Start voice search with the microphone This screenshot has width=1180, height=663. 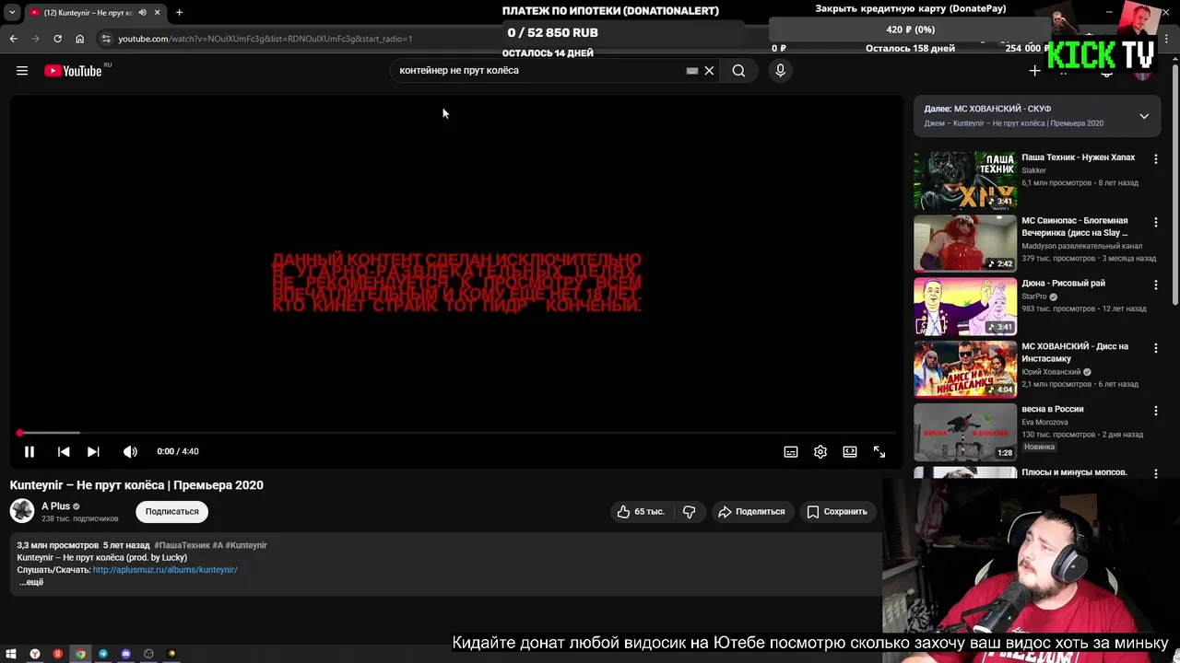coord(780,71)
